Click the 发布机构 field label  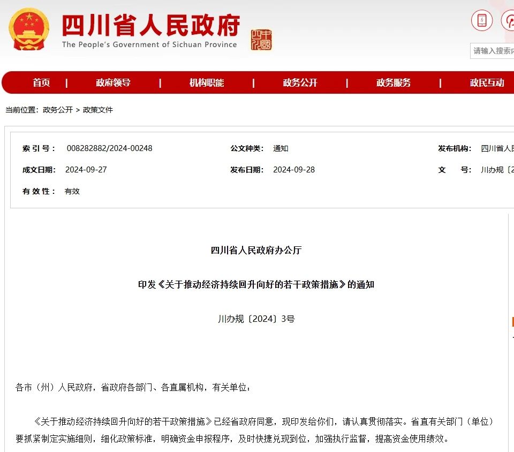[455, 148]
